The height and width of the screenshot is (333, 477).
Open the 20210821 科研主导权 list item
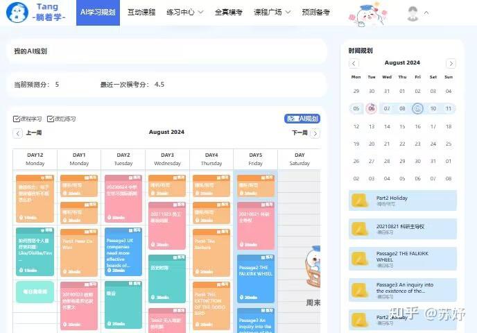(x=402, y=229)
